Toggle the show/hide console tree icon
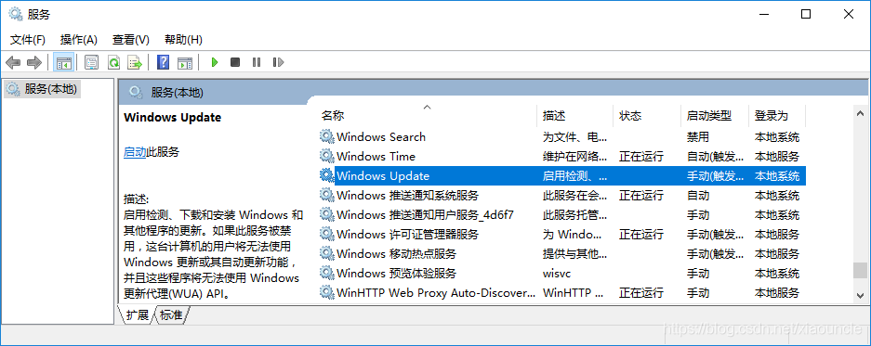The height and width of the screenshot is (346, 871). (63, 63)
